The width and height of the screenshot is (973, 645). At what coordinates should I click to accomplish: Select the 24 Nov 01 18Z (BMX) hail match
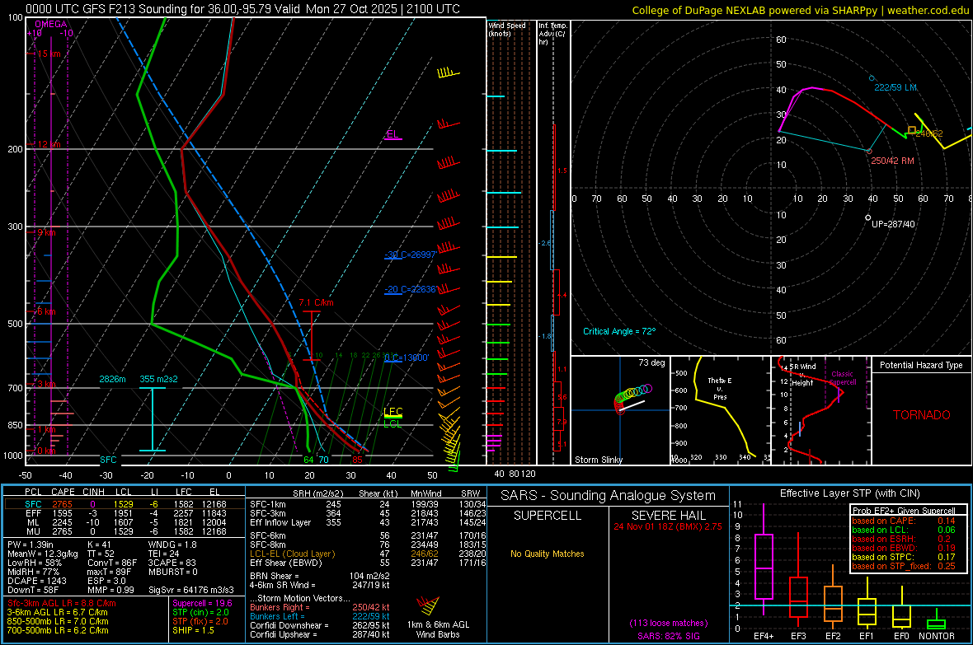point(668,526)
